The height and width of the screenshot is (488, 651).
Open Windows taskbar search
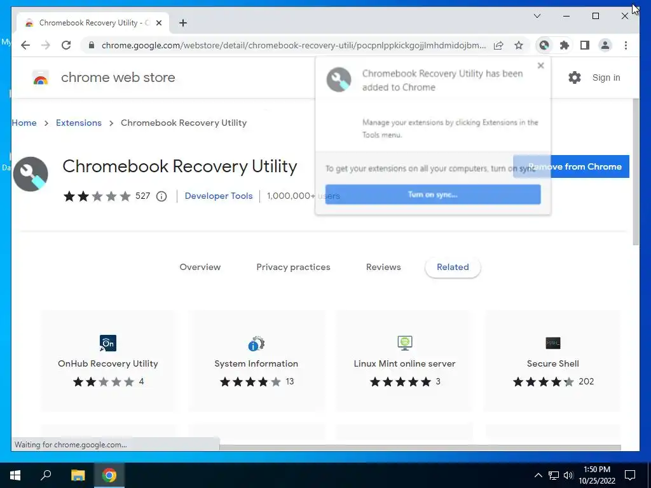pos(46,475)
